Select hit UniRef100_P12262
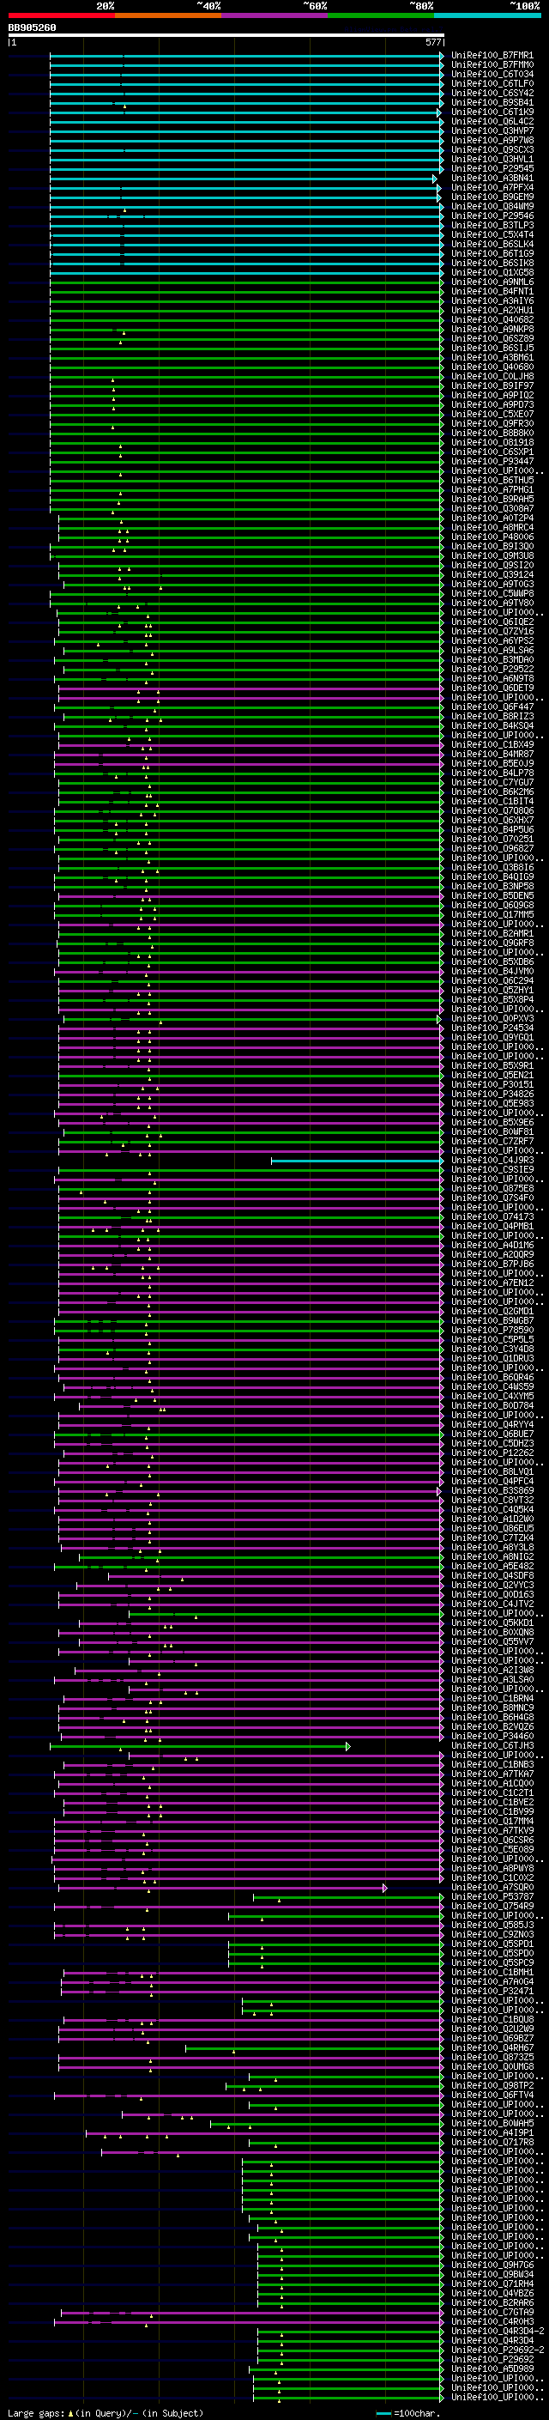The width and height of the screenshot is (549, 2420). coord(492,1453)
